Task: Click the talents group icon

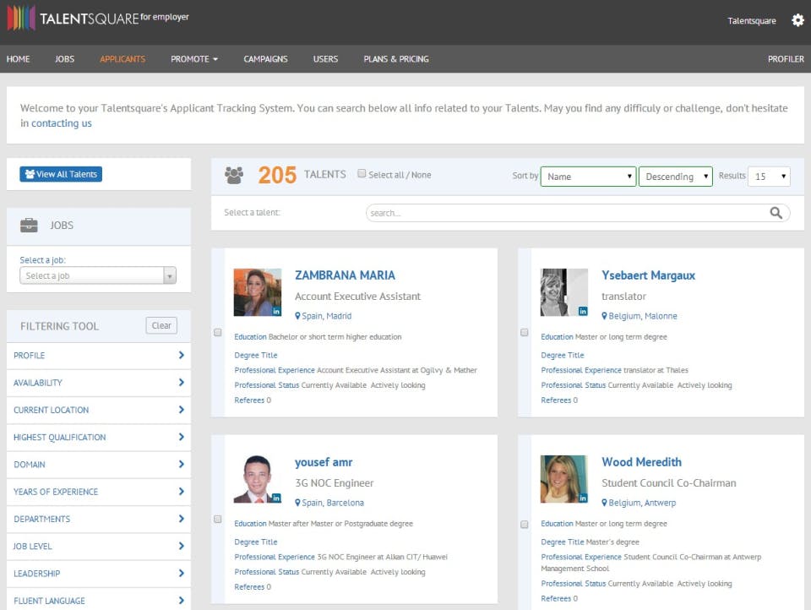Action: point(234,176)
